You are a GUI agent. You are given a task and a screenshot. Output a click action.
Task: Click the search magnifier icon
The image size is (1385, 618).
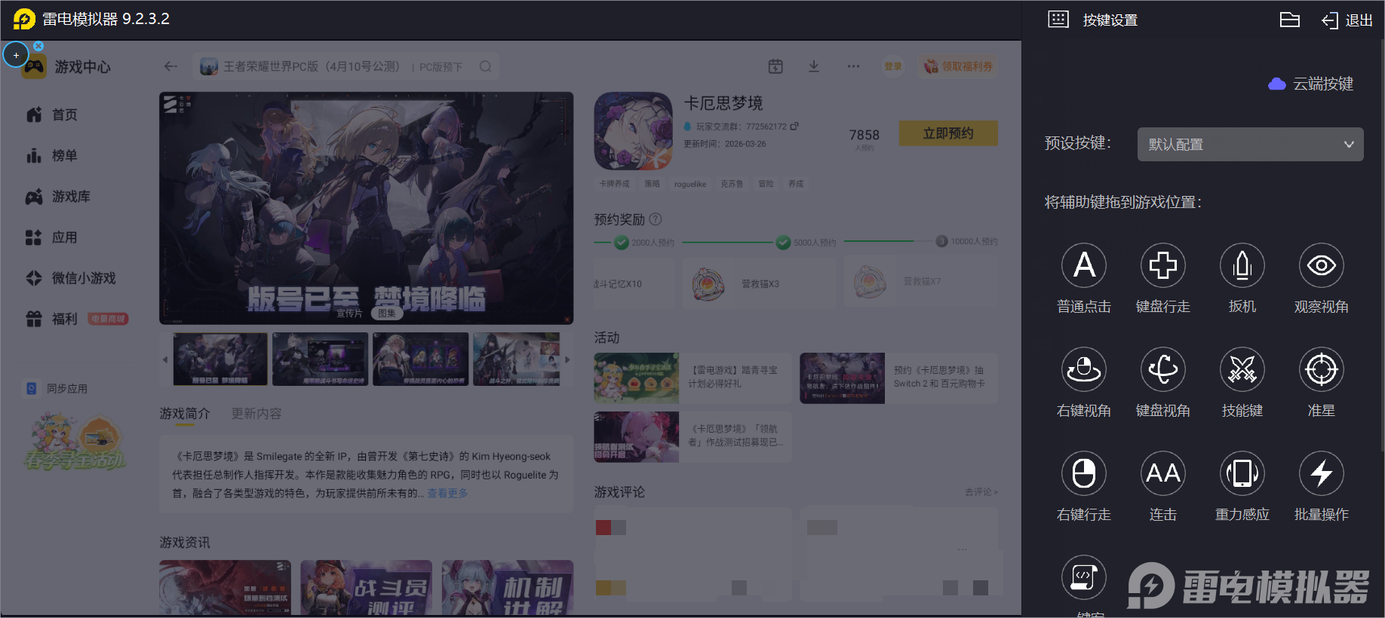(485, 66)
